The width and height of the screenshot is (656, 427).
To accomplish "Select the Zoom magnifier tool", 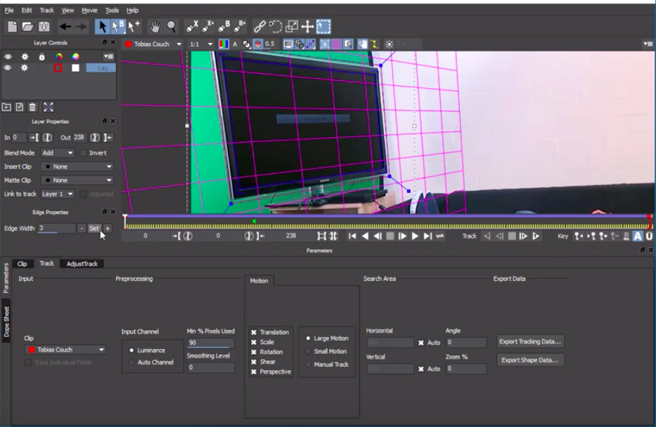I will (x=171, y=27).
